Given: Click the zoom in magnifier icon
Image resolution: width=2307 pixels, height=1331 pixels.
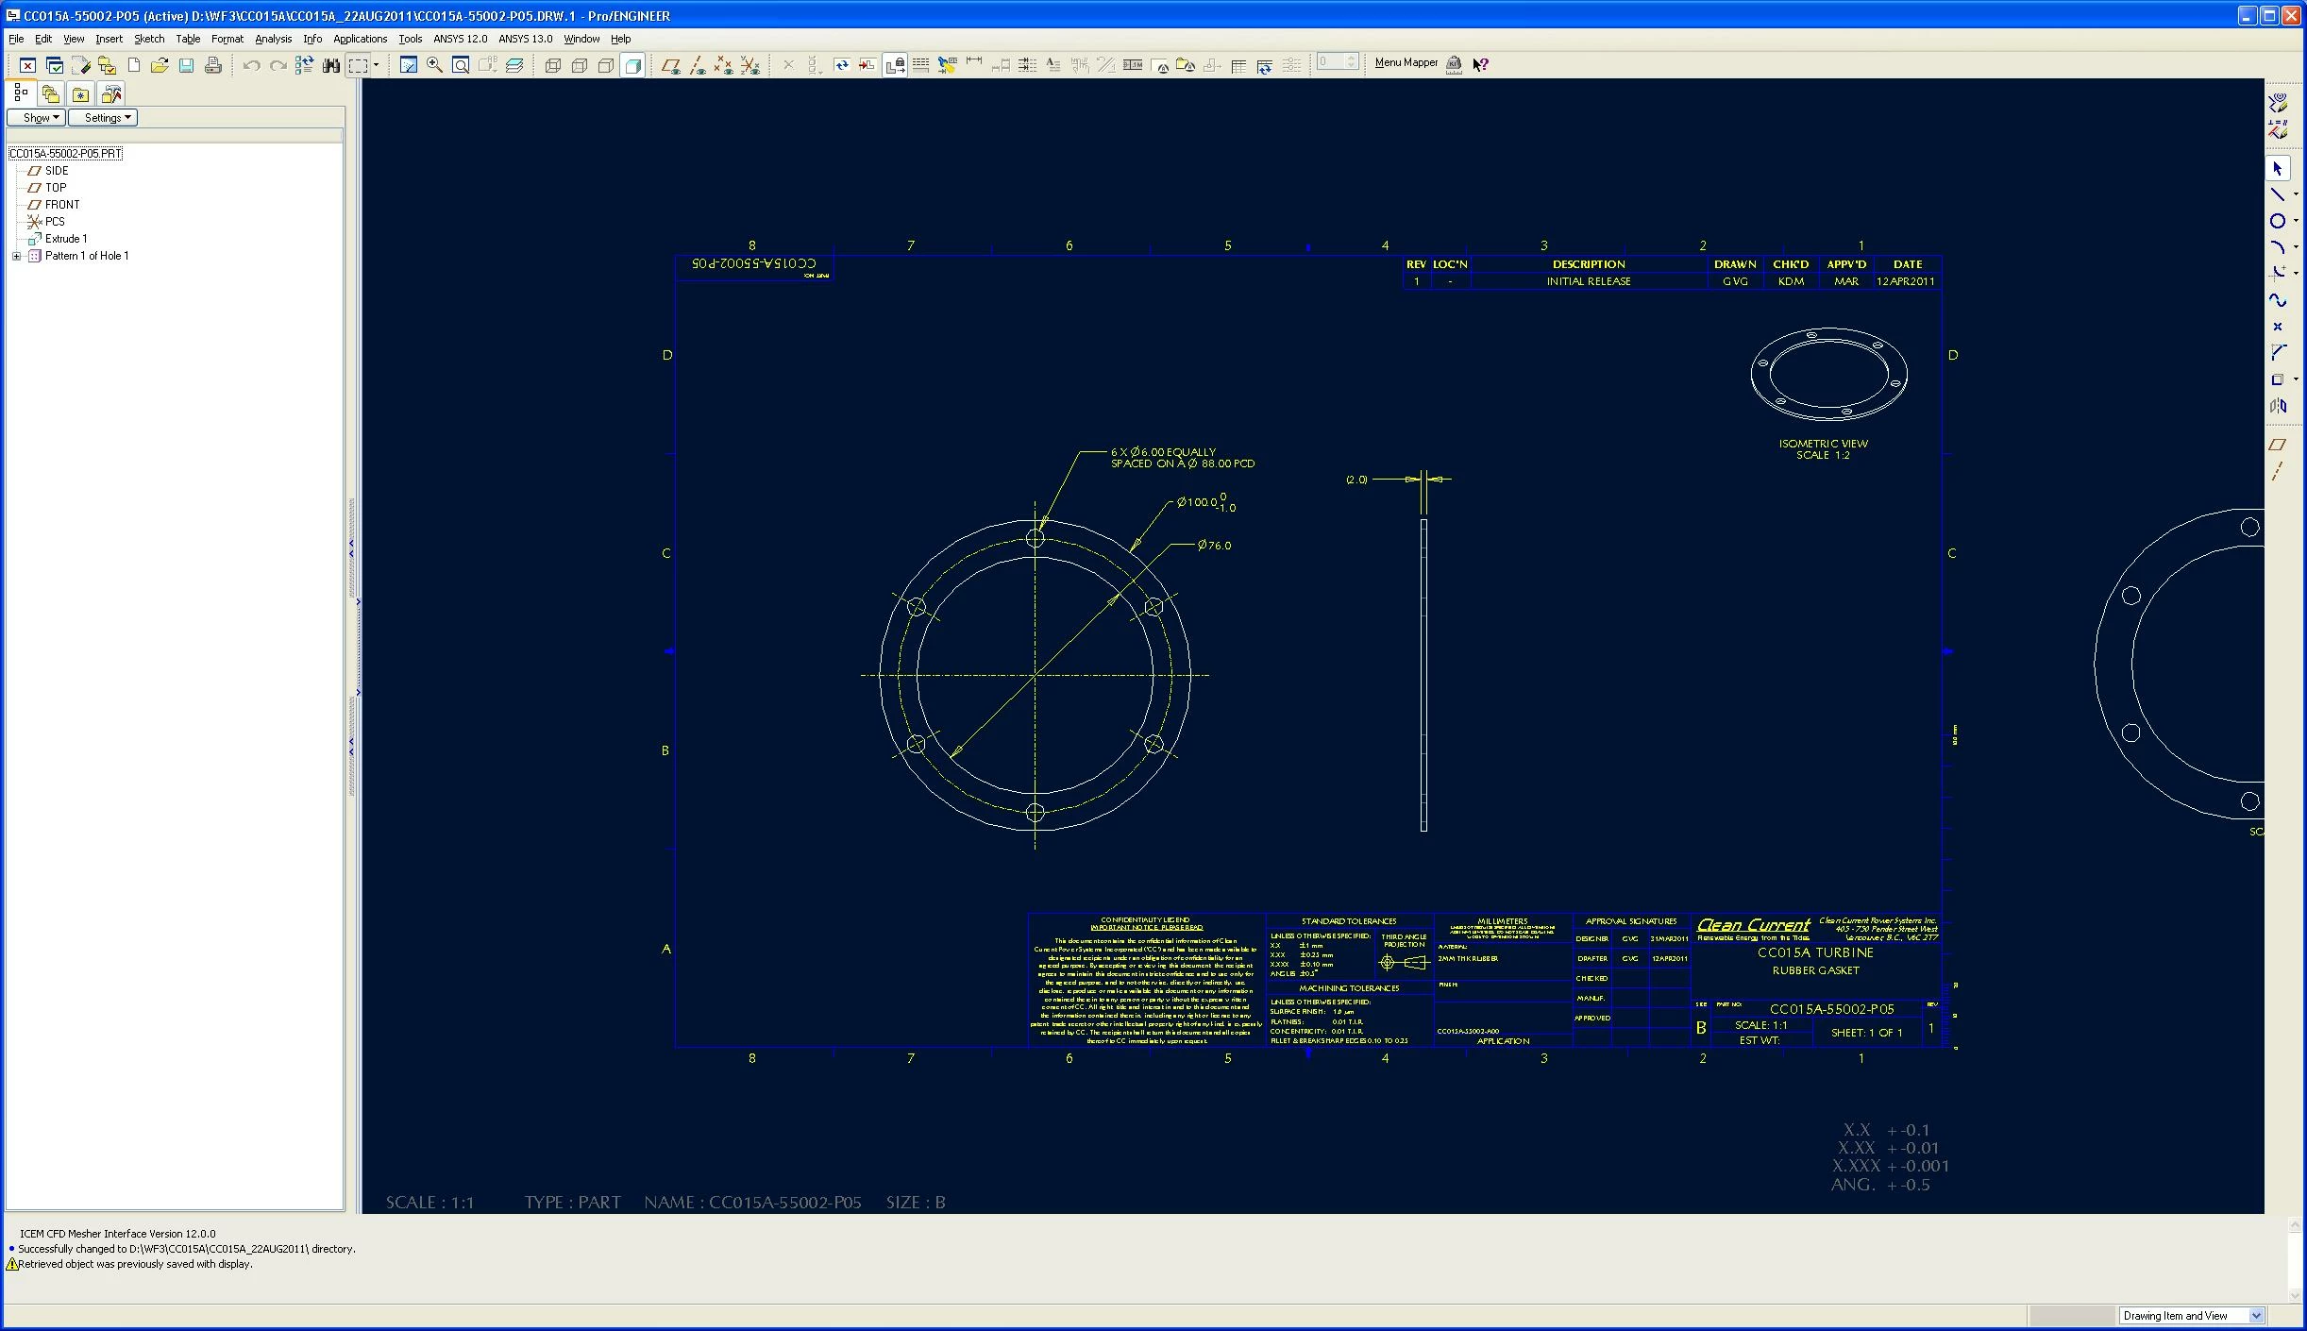Looking at the screenshot, I should click(x=434, y=65).
